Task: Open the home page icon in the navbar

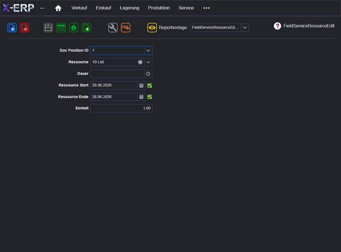Action: point(58,8)
